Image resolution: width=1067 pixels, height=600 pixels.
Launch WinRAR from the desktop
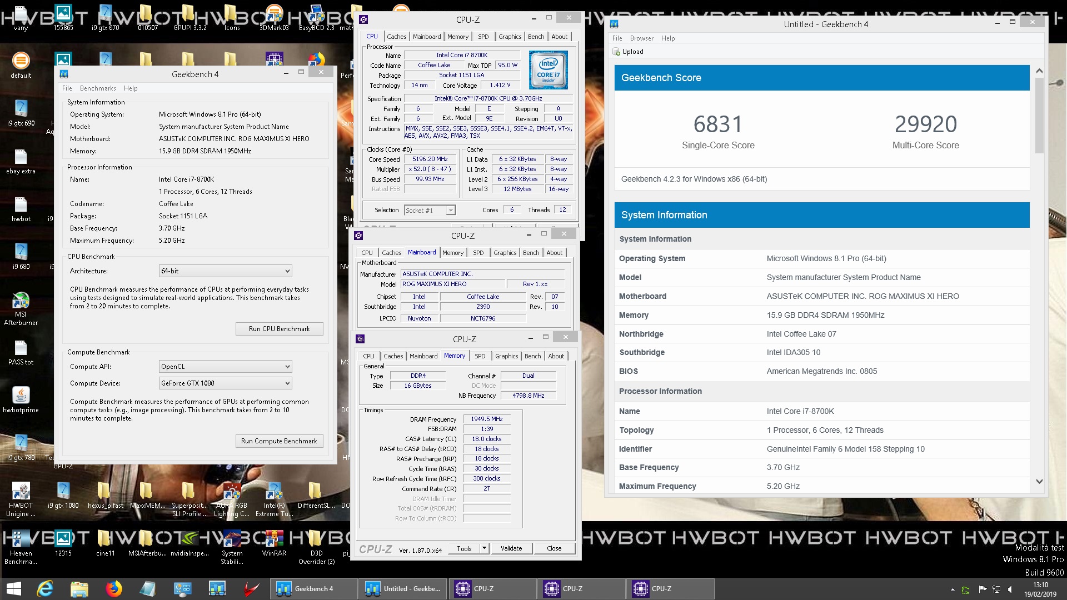(274, 543)
